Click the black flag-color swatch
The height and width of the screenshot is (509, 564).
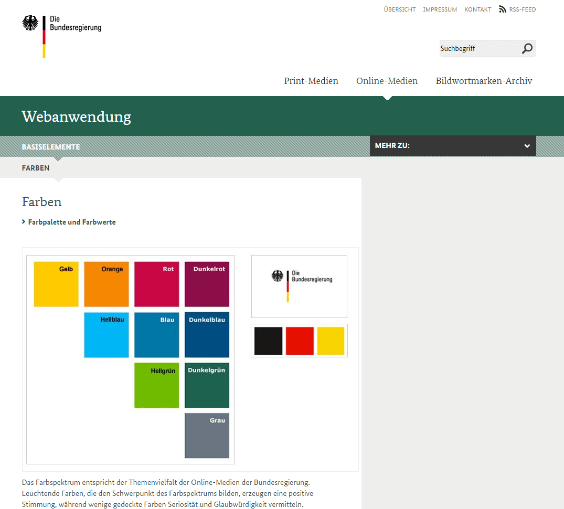point(268,341)
